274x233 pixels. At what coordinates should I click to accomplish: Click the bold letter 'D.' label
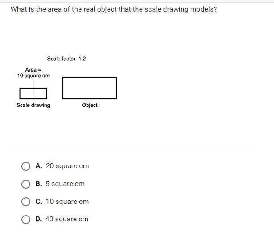coord(39,219)
